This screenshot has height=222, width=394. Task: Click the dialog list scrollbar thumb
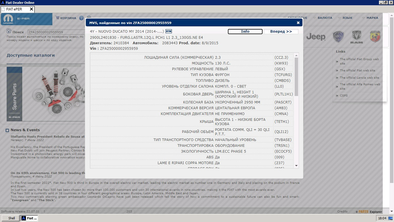tap(296, 77)
